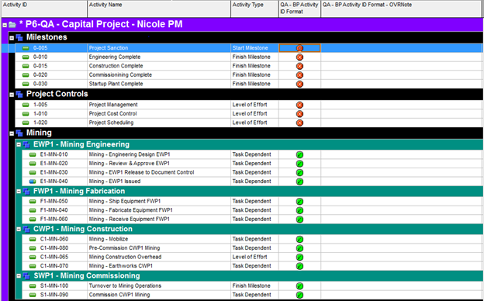Click red fail indicator for Project Scheduling

299,123
